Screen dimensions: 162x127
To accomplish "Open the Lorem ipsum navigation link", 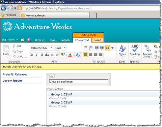I will pos(12,81).
